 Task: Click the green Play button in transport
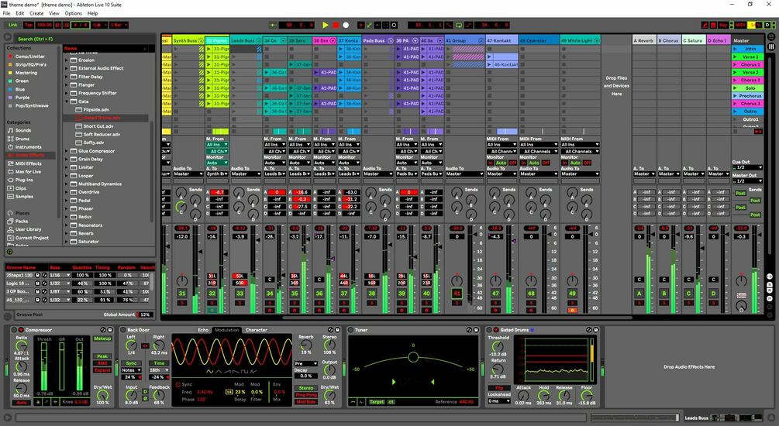point(326,25)
